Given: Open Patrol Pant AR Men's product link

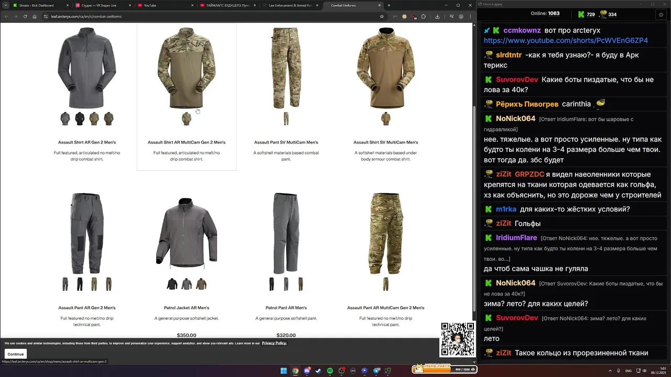Looking at the screenshot, I should pyautogui.click(x=286, y=308).
